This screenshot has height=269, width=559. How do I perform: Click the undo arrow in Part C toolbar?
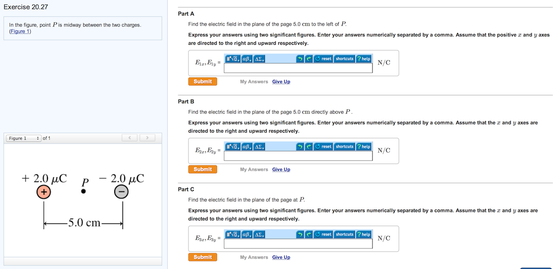300,235
